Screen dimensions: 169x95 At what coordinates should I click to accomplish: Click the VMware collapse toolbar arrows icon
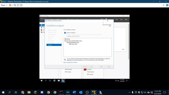click(x=163, y=5)
